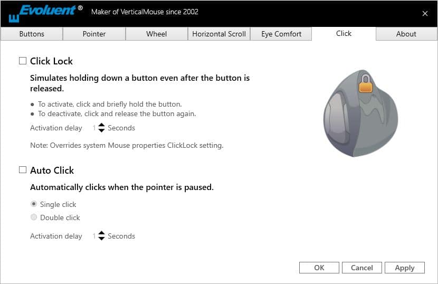Open the Pointer tab

pos(94,34)
